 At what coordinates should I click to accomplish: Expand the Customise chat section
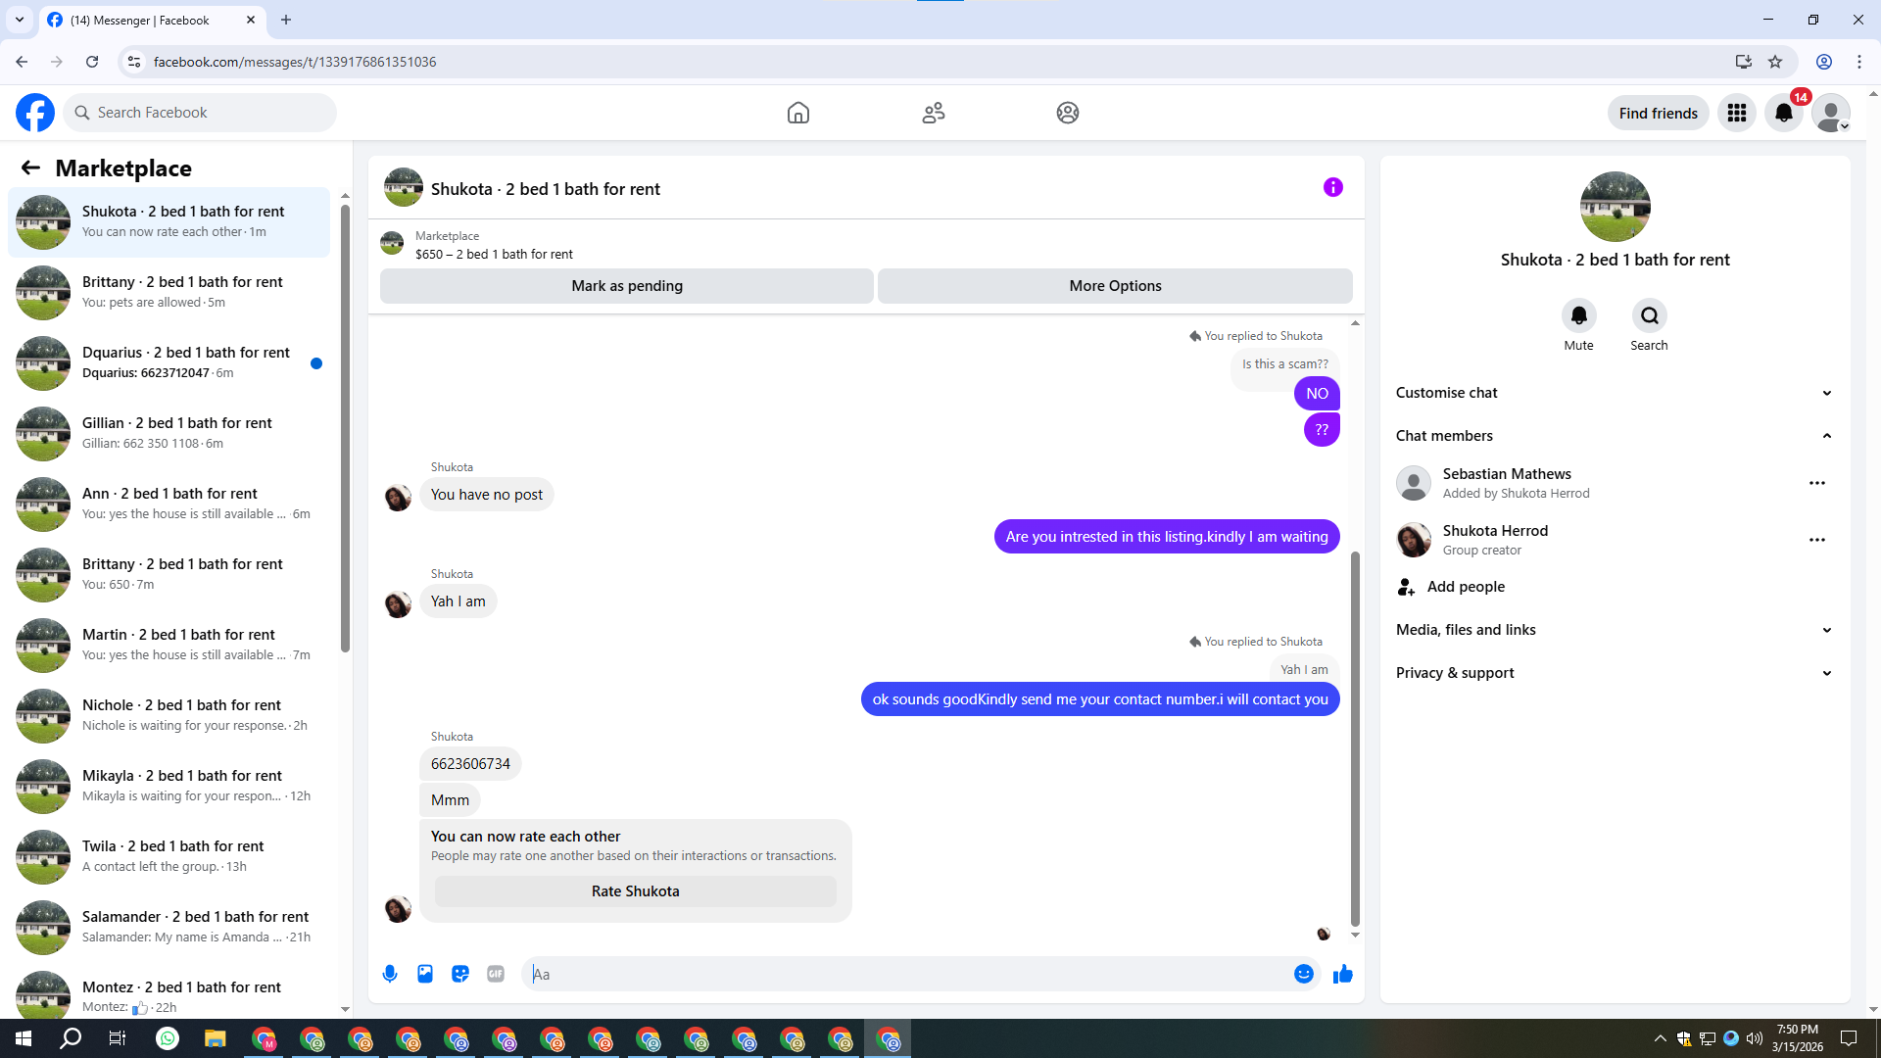(x=1616, y=393)
